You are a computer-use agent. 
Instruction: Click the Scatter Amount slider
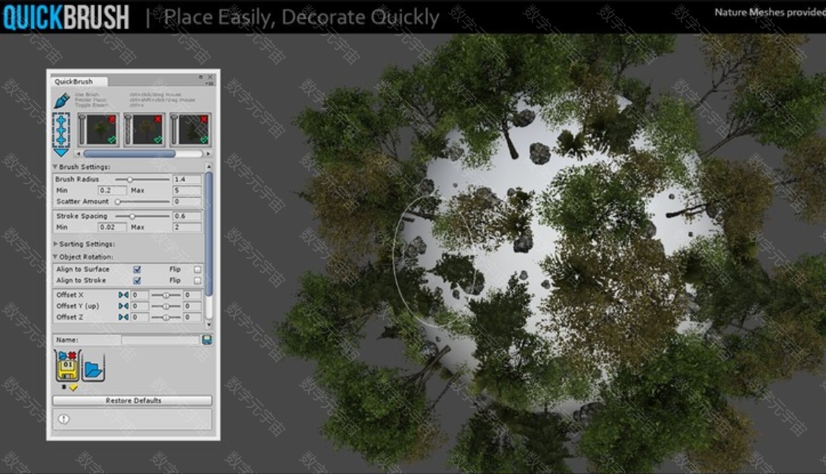pos(142,202)
